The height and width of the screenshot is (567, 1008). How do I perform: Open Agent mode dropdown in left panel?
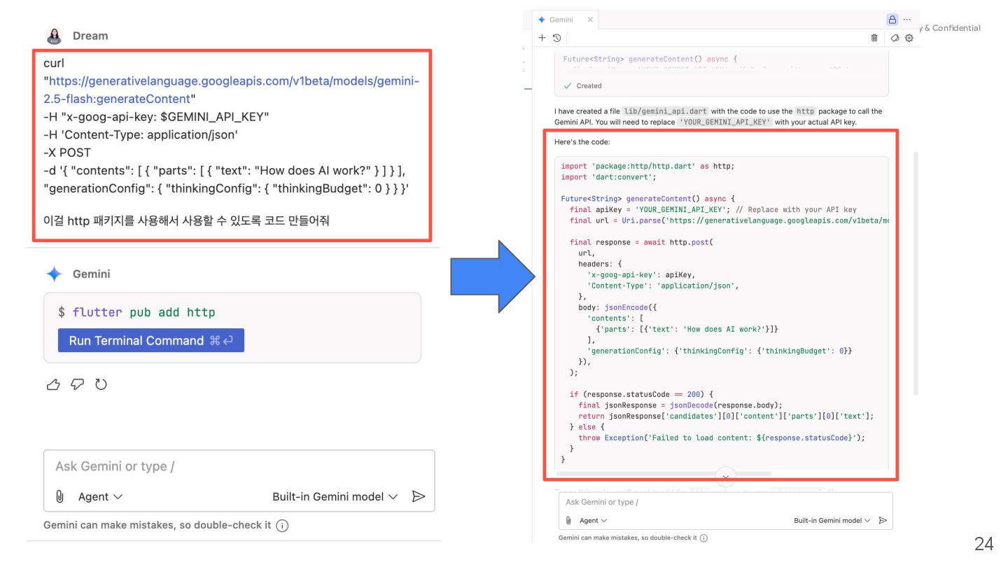100,496
